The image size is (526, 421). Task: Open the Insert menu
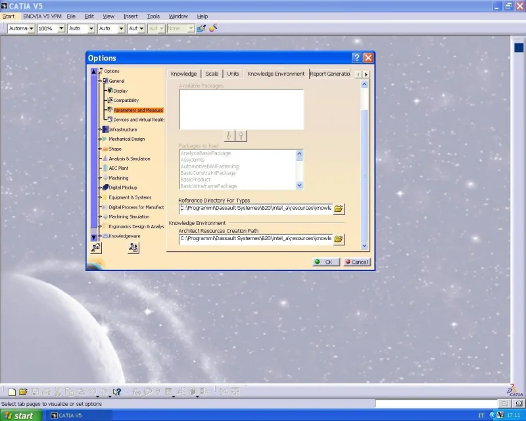[x=130, y=16]
